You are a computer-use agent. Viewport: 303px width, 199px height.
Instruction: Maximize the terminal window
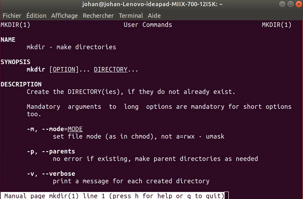pos(290,4)
